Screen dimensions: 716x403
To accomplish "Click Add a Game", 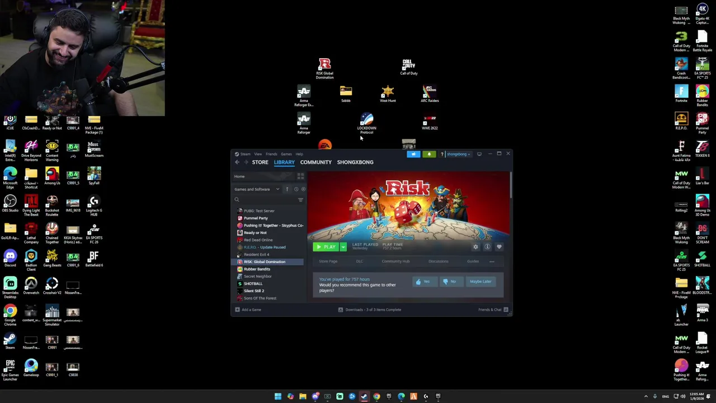I will click(248, 310).
